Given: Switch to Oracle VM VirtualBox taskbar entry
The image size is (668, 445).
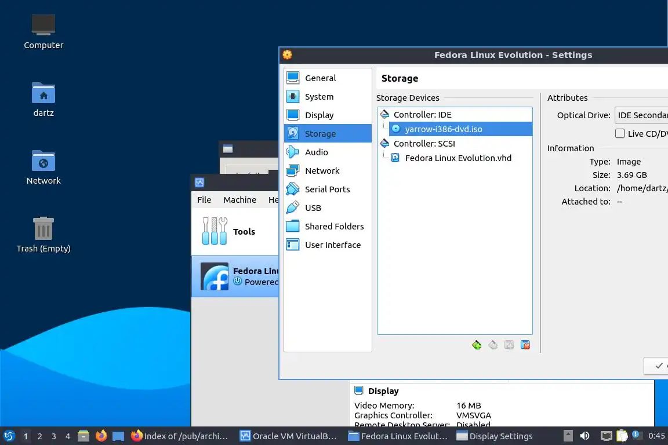Looking at the screenshot, I should 288,436.
